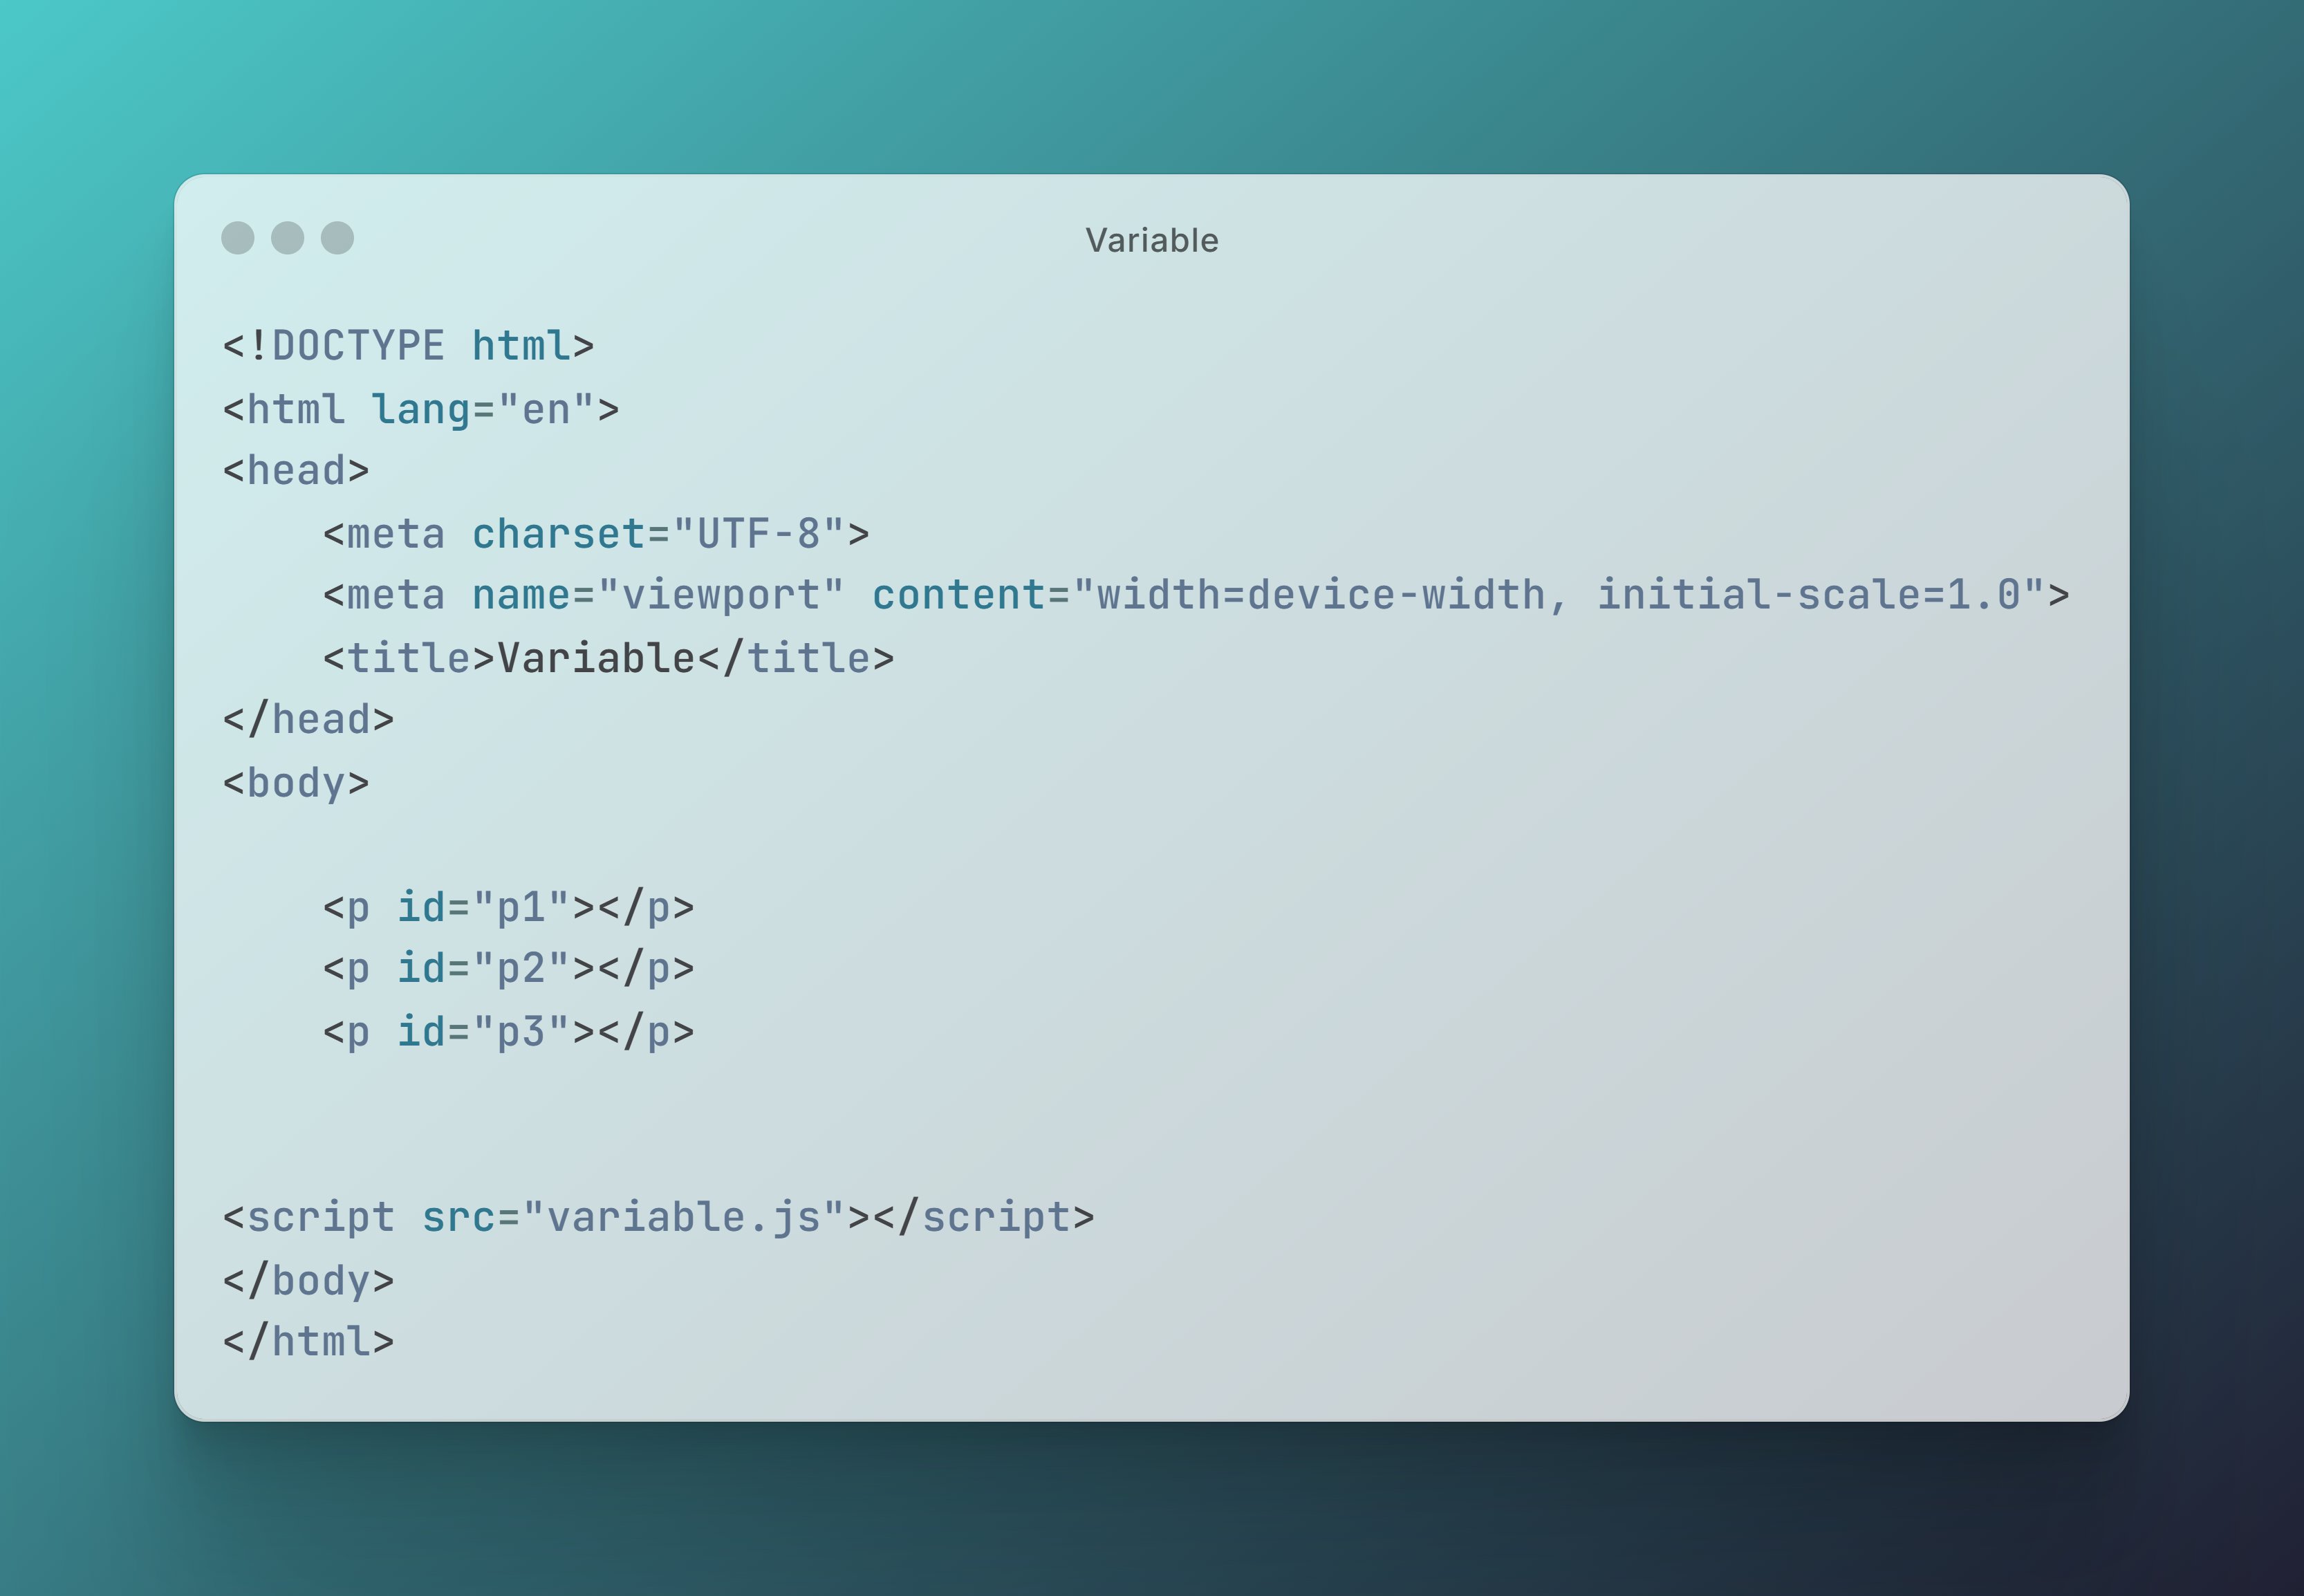Click the DOCTYPE keyword in line one
2304x1596 pixels.
pyautogui.click(x=358, y=346)
